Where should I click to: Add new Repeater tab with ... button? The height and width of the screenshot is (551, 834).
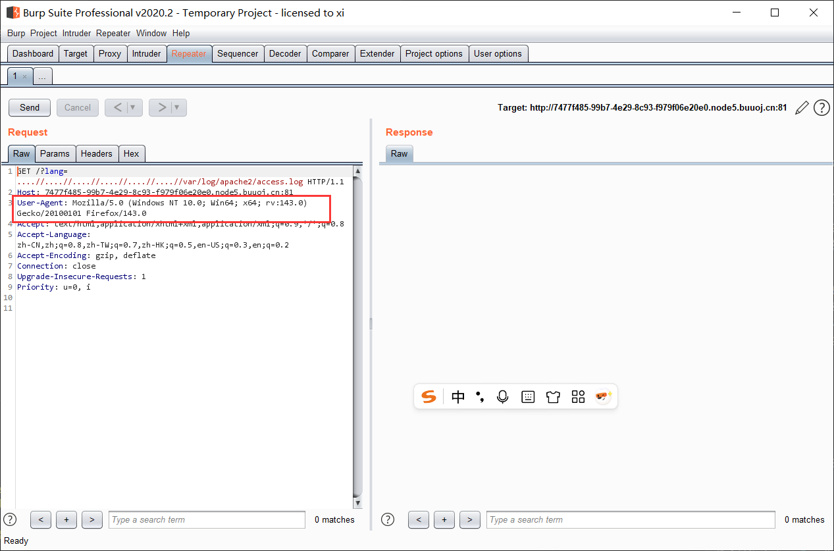tap(43, 77)
